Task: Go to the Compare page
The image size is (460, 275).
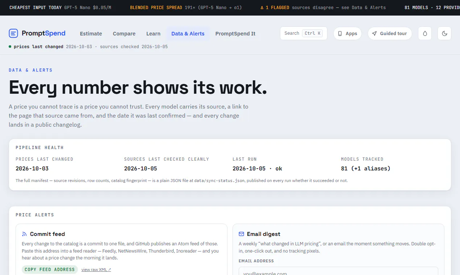Action: click(124, 34)
